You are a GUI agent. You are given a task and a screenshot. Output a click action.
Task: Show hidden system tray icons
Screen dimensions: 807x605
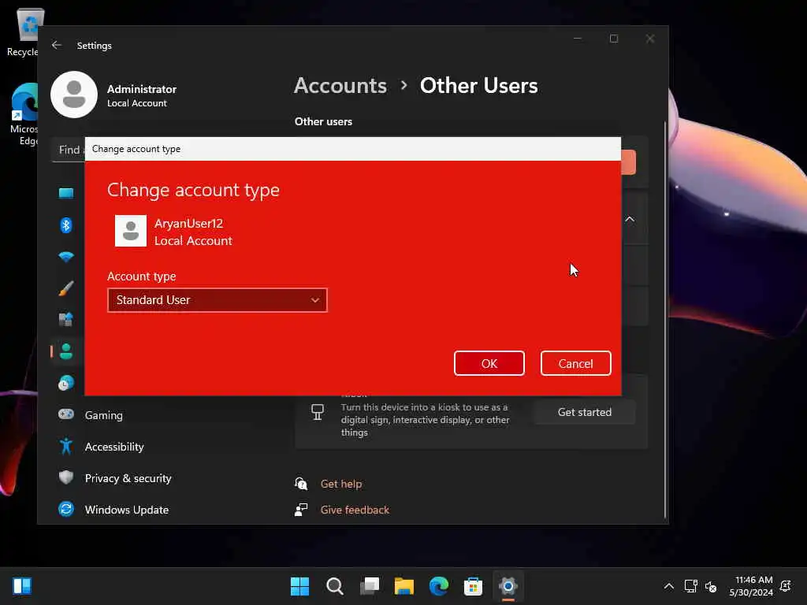(x=668, y=586)
